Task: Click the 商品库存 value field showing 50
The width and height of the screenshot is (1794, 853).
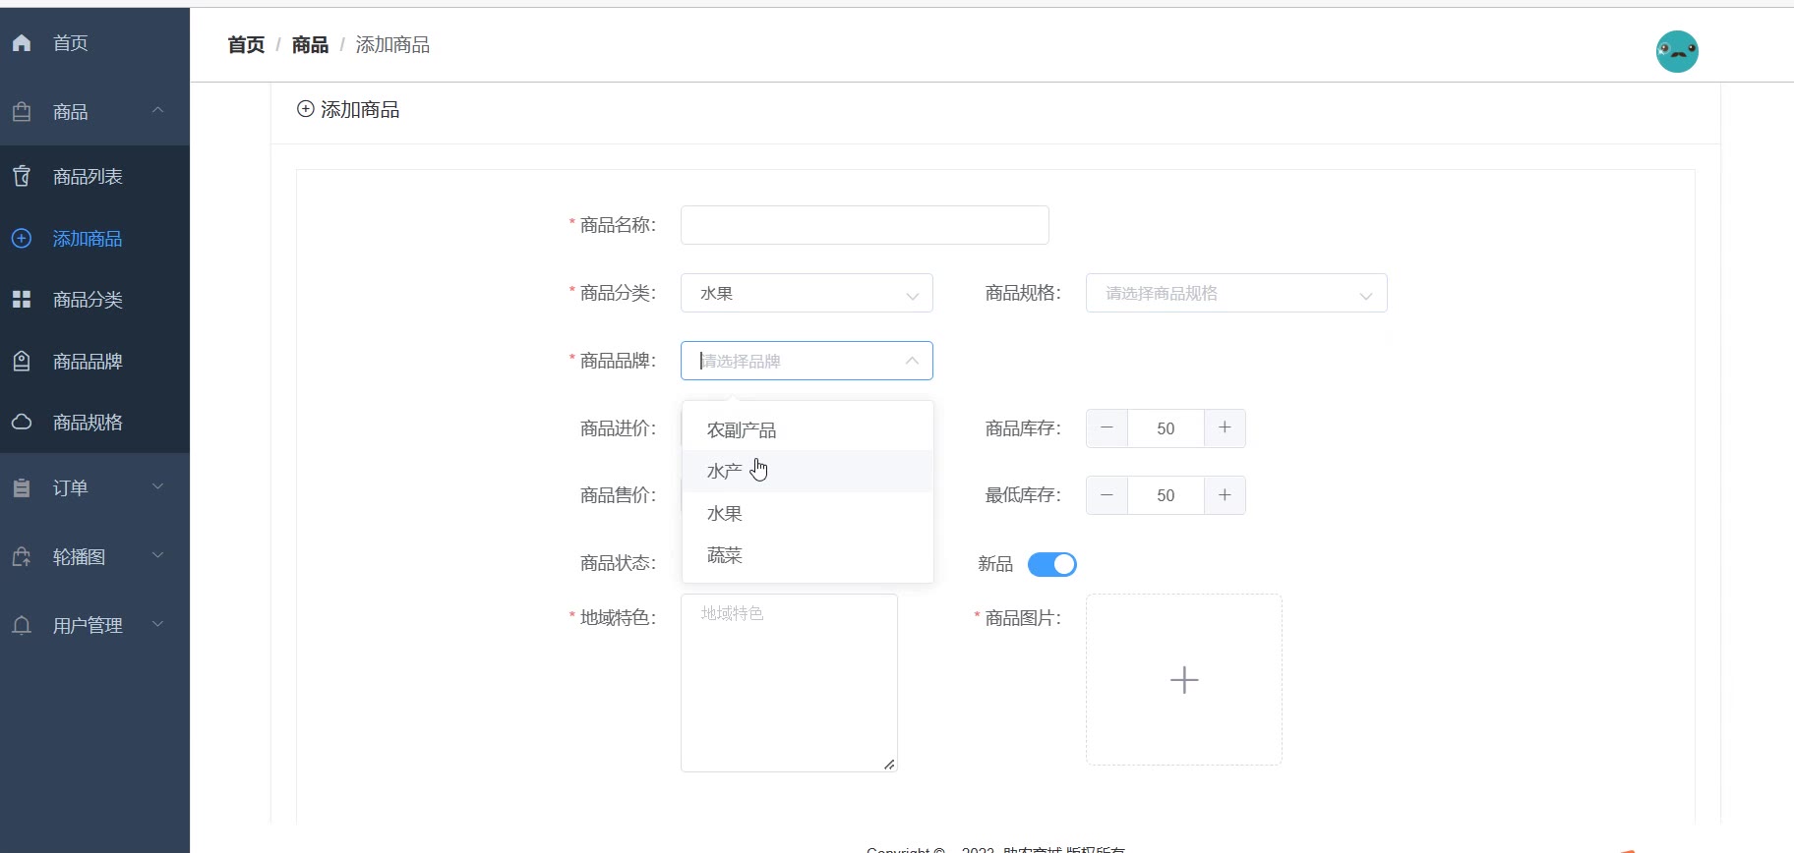Action: (x=1166, y=428)
